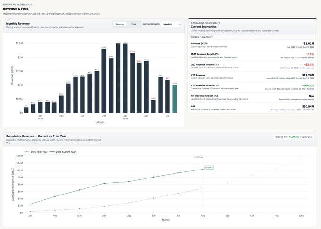The image size is (321, 229).
Task: Click the MoM growth value -7.8%
Action: [310, 54]
